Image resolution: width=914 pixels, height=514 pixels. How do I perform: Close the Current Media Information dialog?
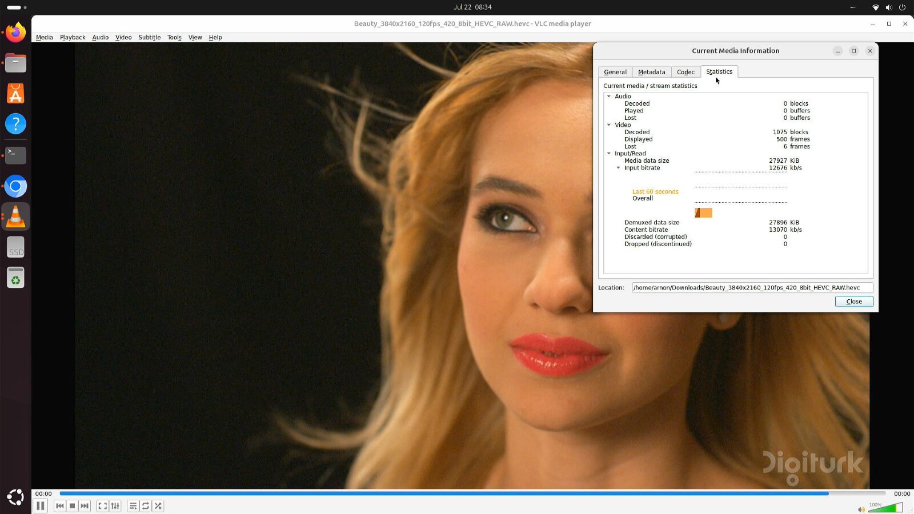tap(854, 302)
